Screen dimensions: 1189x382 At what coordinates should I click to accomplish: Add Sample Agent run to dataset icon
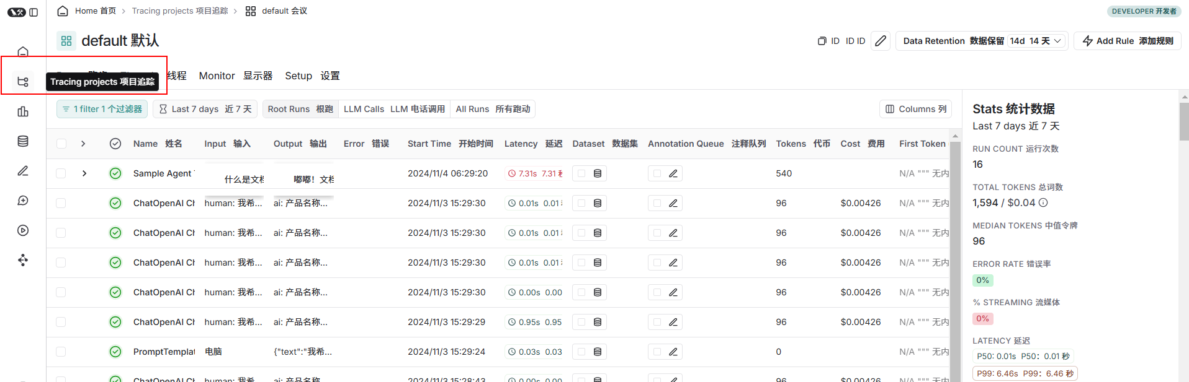click(x=598, y=173)
